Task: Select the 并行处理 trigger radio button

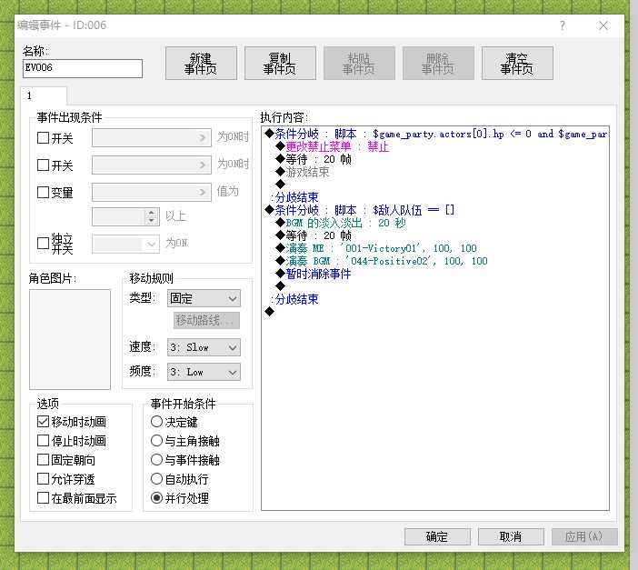Action: (x=156, y=498)
